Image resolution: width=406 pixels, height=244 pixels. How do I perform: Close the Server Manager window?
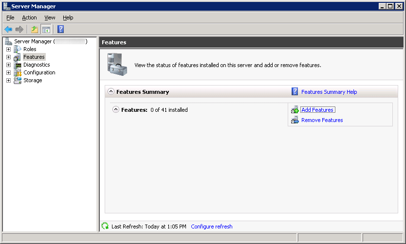[399, 6]
